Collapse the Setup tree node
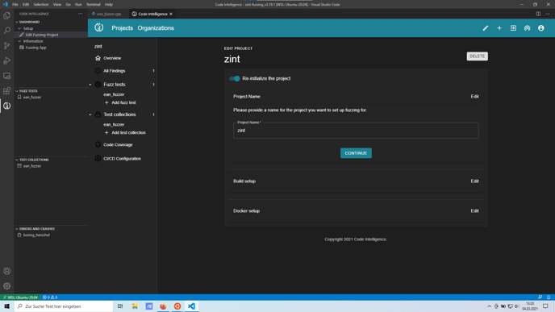 click(19, 28)
